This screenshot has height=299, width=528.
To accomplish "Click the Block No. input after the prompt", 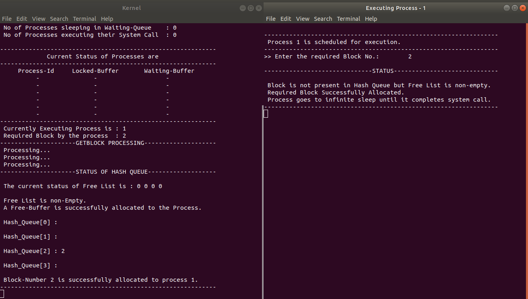I will (x=410, y=56).
